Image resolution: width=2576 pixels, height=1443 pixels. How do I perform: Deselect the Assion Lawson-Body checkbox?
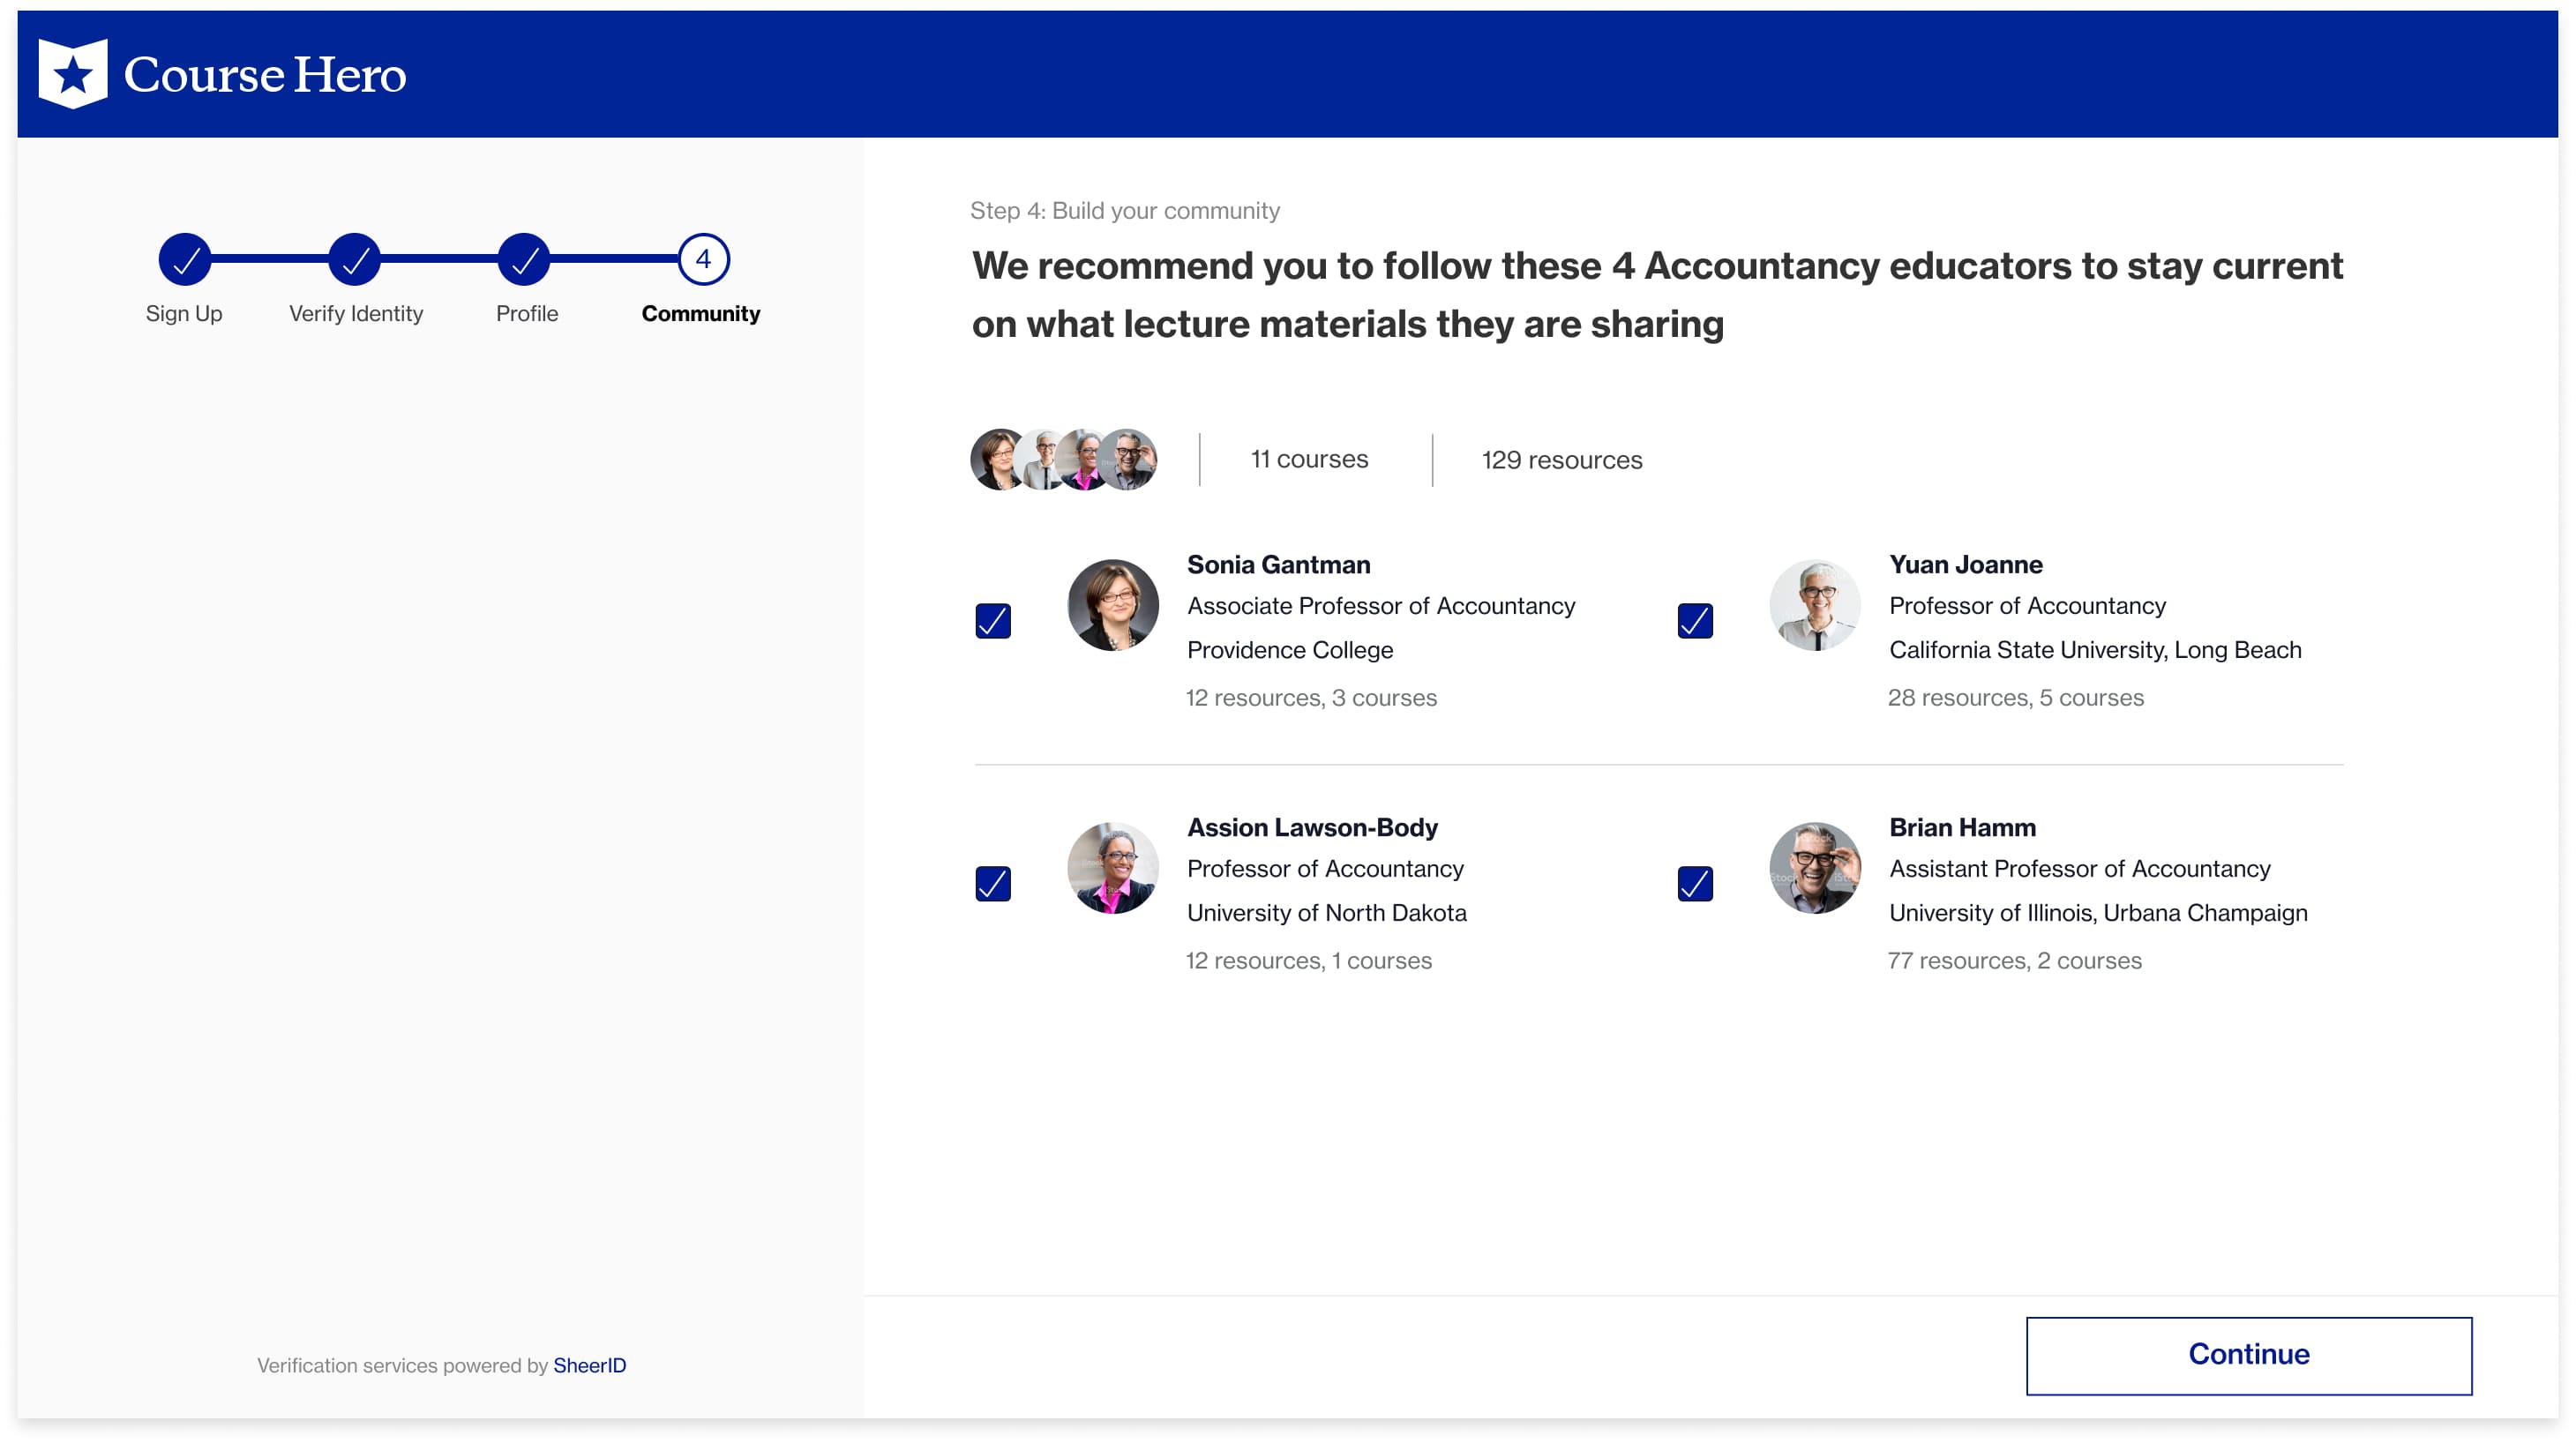(x=993, y=884)
